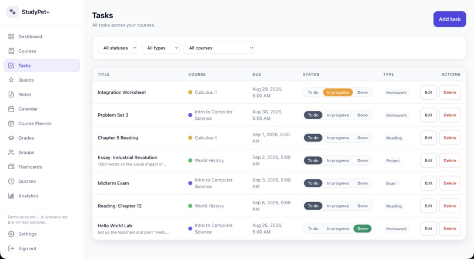474x259 pixels.
Task: Open the All statuses filter dropdown
Action: click(118, 48)
